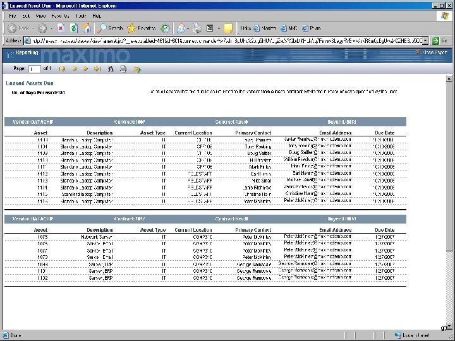The width and height of the screenshot is (455, 341).
Task: Jump to the first page of the report
Action: (x=62, y=69)
